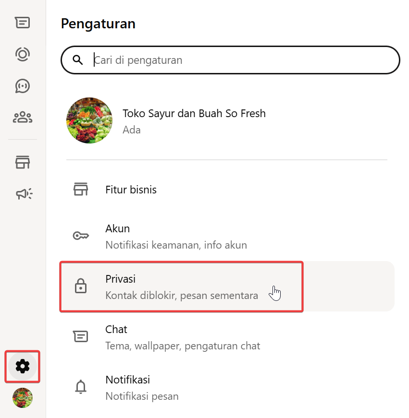Image resolution: width=409 pixels, height=418 pixels.
Task: Open the large vegetable shop profile photo
Action: [x=89, y=120]
